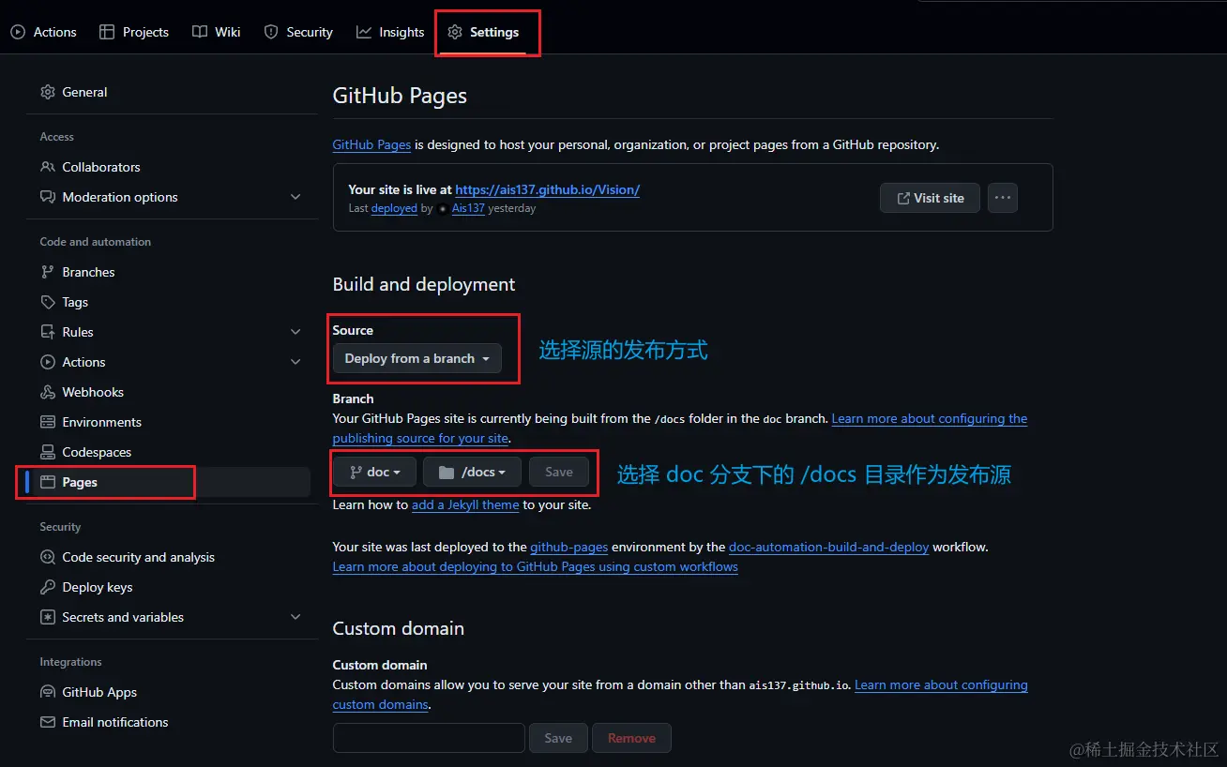The width and height of the screenshot is (1227, 767).
Task: Click the Security shield icon
Action: (x=271, y=32)
